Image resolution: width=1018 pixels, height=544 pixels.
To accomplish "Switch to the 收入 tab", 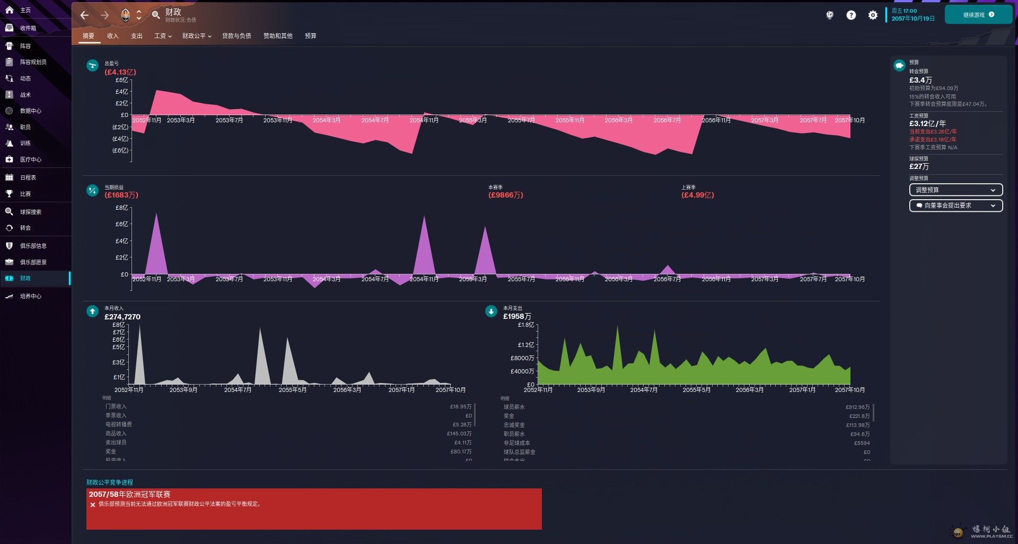I will coord(112,36).
